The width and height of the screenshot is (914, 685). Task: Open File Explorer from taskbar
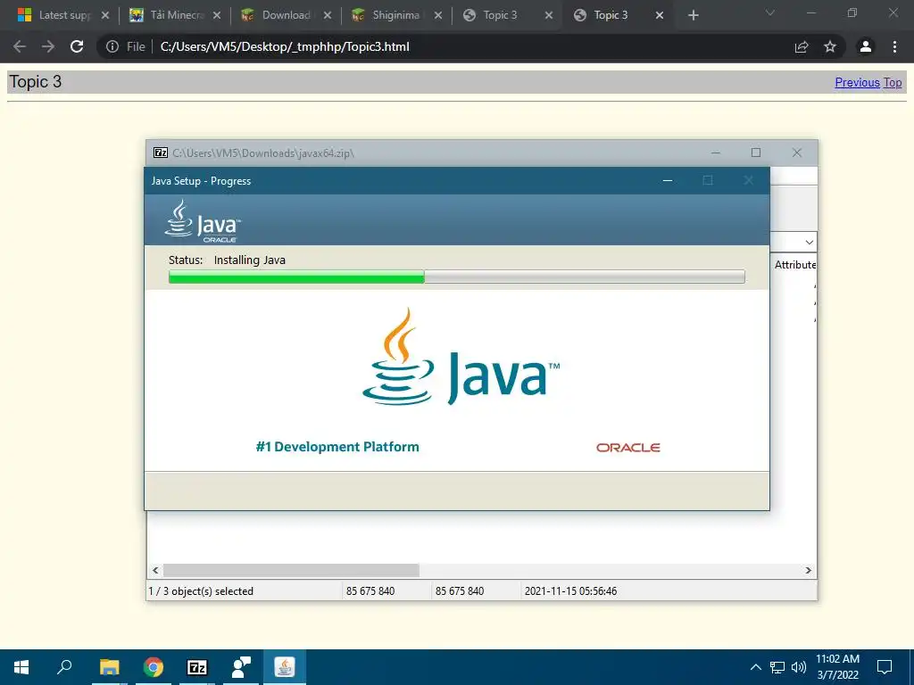[109, 667]
